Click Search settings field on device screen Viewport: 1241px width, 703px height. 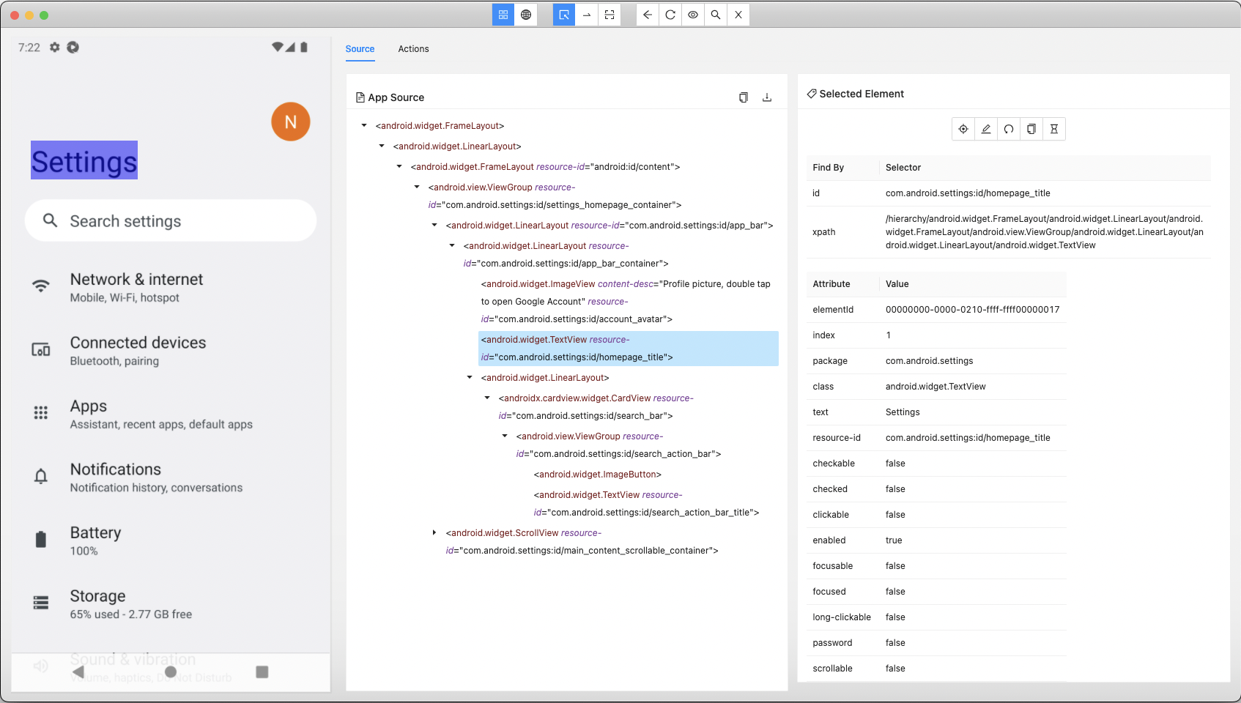[171, 220]
